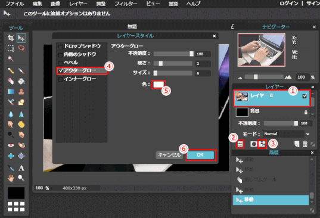Select the Blur droplet tool
The height and width of the screenshot is (218, 320).
point(11,114)
